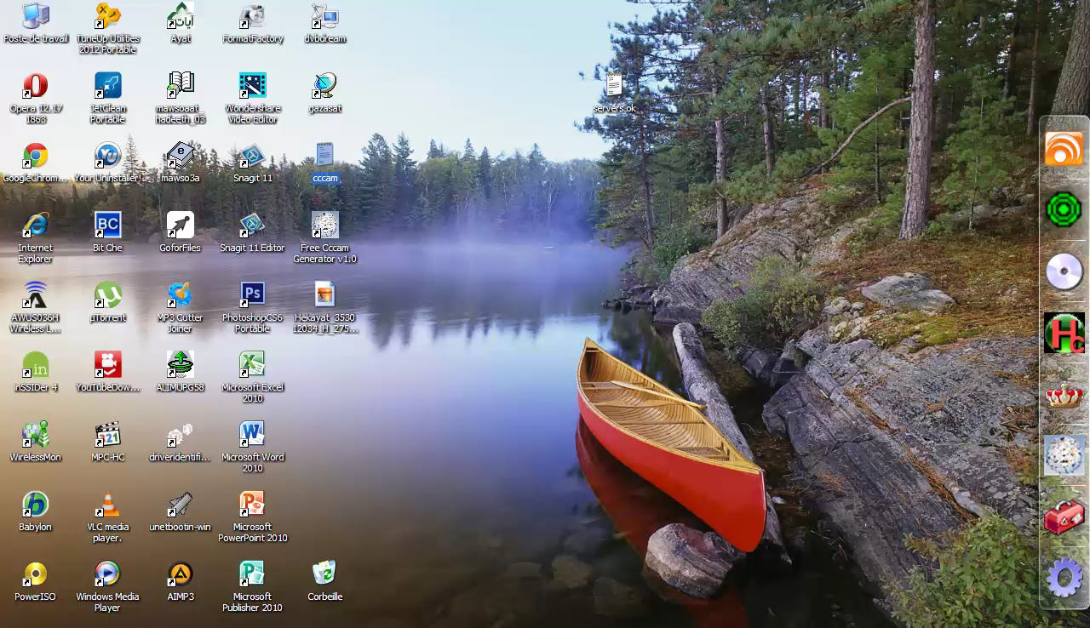Select the AIMP3 desktop shortcut

point(180,574)
